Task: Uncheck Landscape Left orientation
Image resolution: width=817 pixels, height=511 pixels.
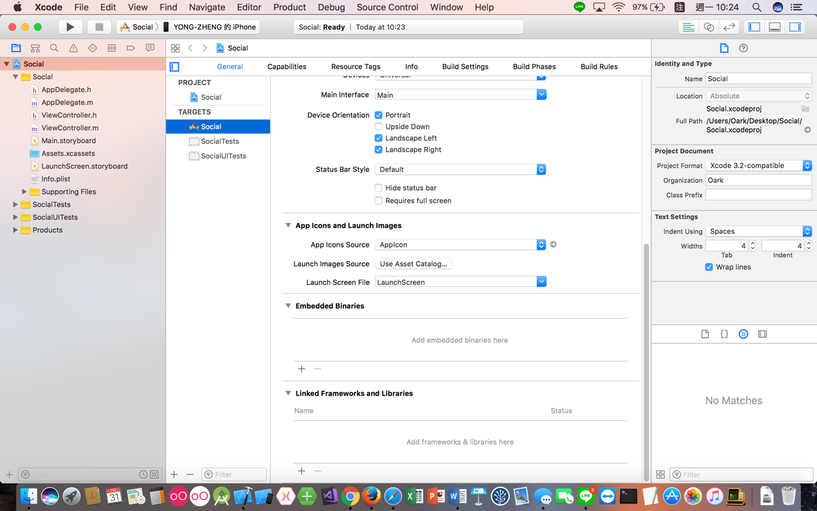Action: coord(378,139)
